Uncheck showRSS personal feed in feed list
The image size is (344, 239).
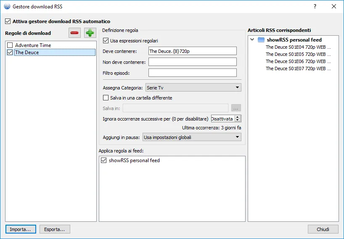[x=104, y=160]
